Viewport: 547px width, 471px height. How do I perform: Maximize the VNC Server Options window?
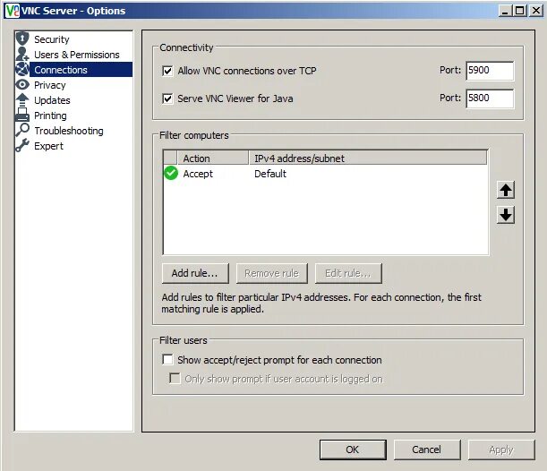[x=519, y=11]
